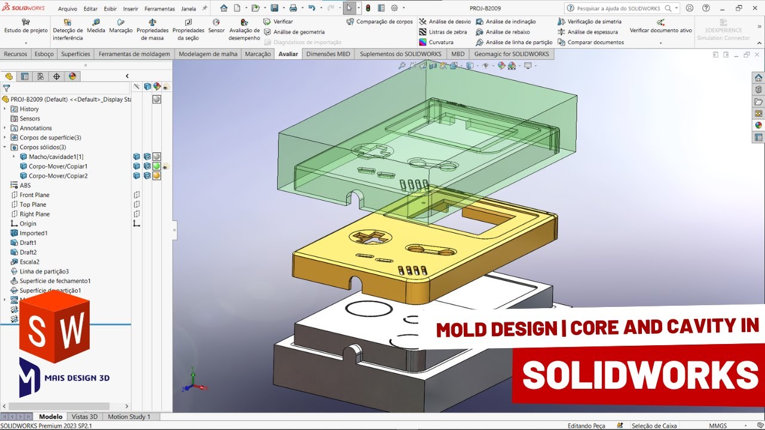The image size is (765, 430).
Task: Open the Estudo de projeto tool
Action: (x=26, y=26)
